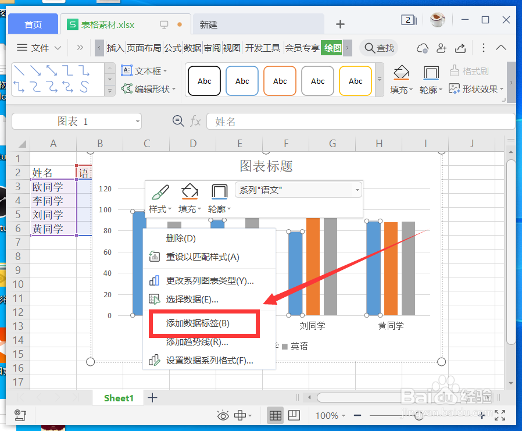Screen dimensions: 522x431
Task: Open the 图表 1 name box dropdown
Action: 138,121
